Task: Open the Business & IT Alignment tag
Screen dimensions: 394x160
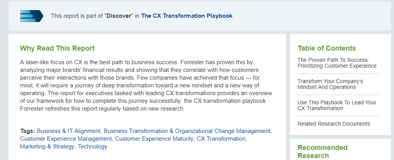Action: (x=69, y=131)
